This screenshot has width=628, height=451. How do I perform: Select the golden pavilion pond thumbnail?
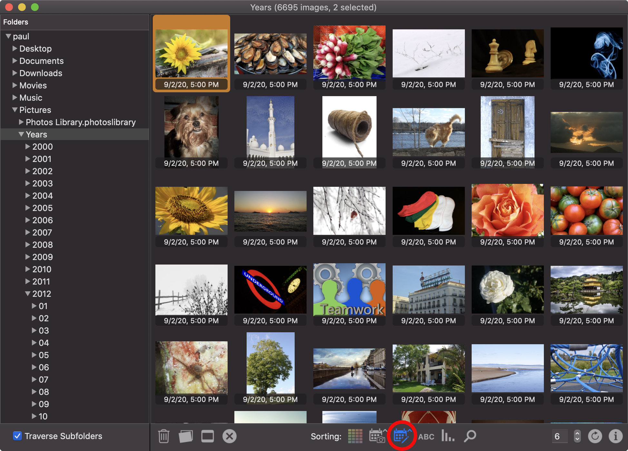(587, 289)
